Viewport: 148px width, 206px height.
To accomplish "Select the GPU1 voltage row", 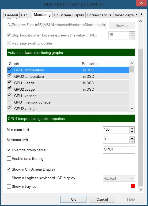I will click(x=68, y=96).
